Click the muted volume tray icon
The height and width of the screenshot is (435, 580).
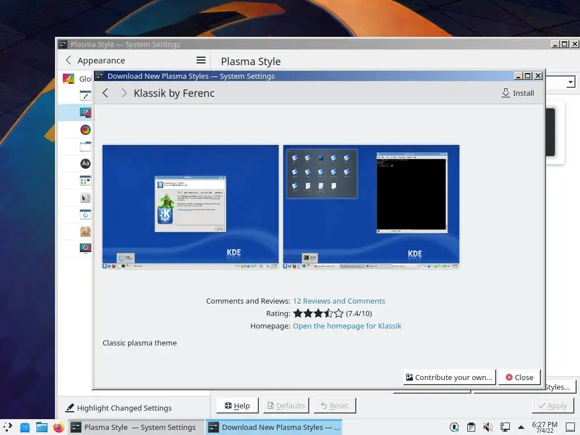point(488,427)
